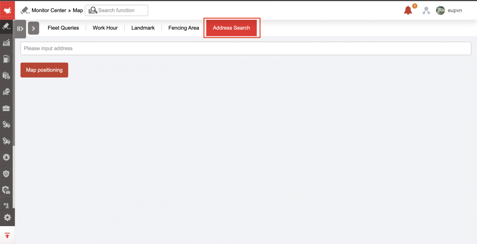Expand the tab list with chevron arrow
477x244 pixels.
point(33,28)
